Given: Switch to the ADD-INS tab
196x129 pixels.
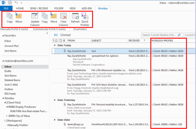Looking at the screenshot, I should click(87, 9).
